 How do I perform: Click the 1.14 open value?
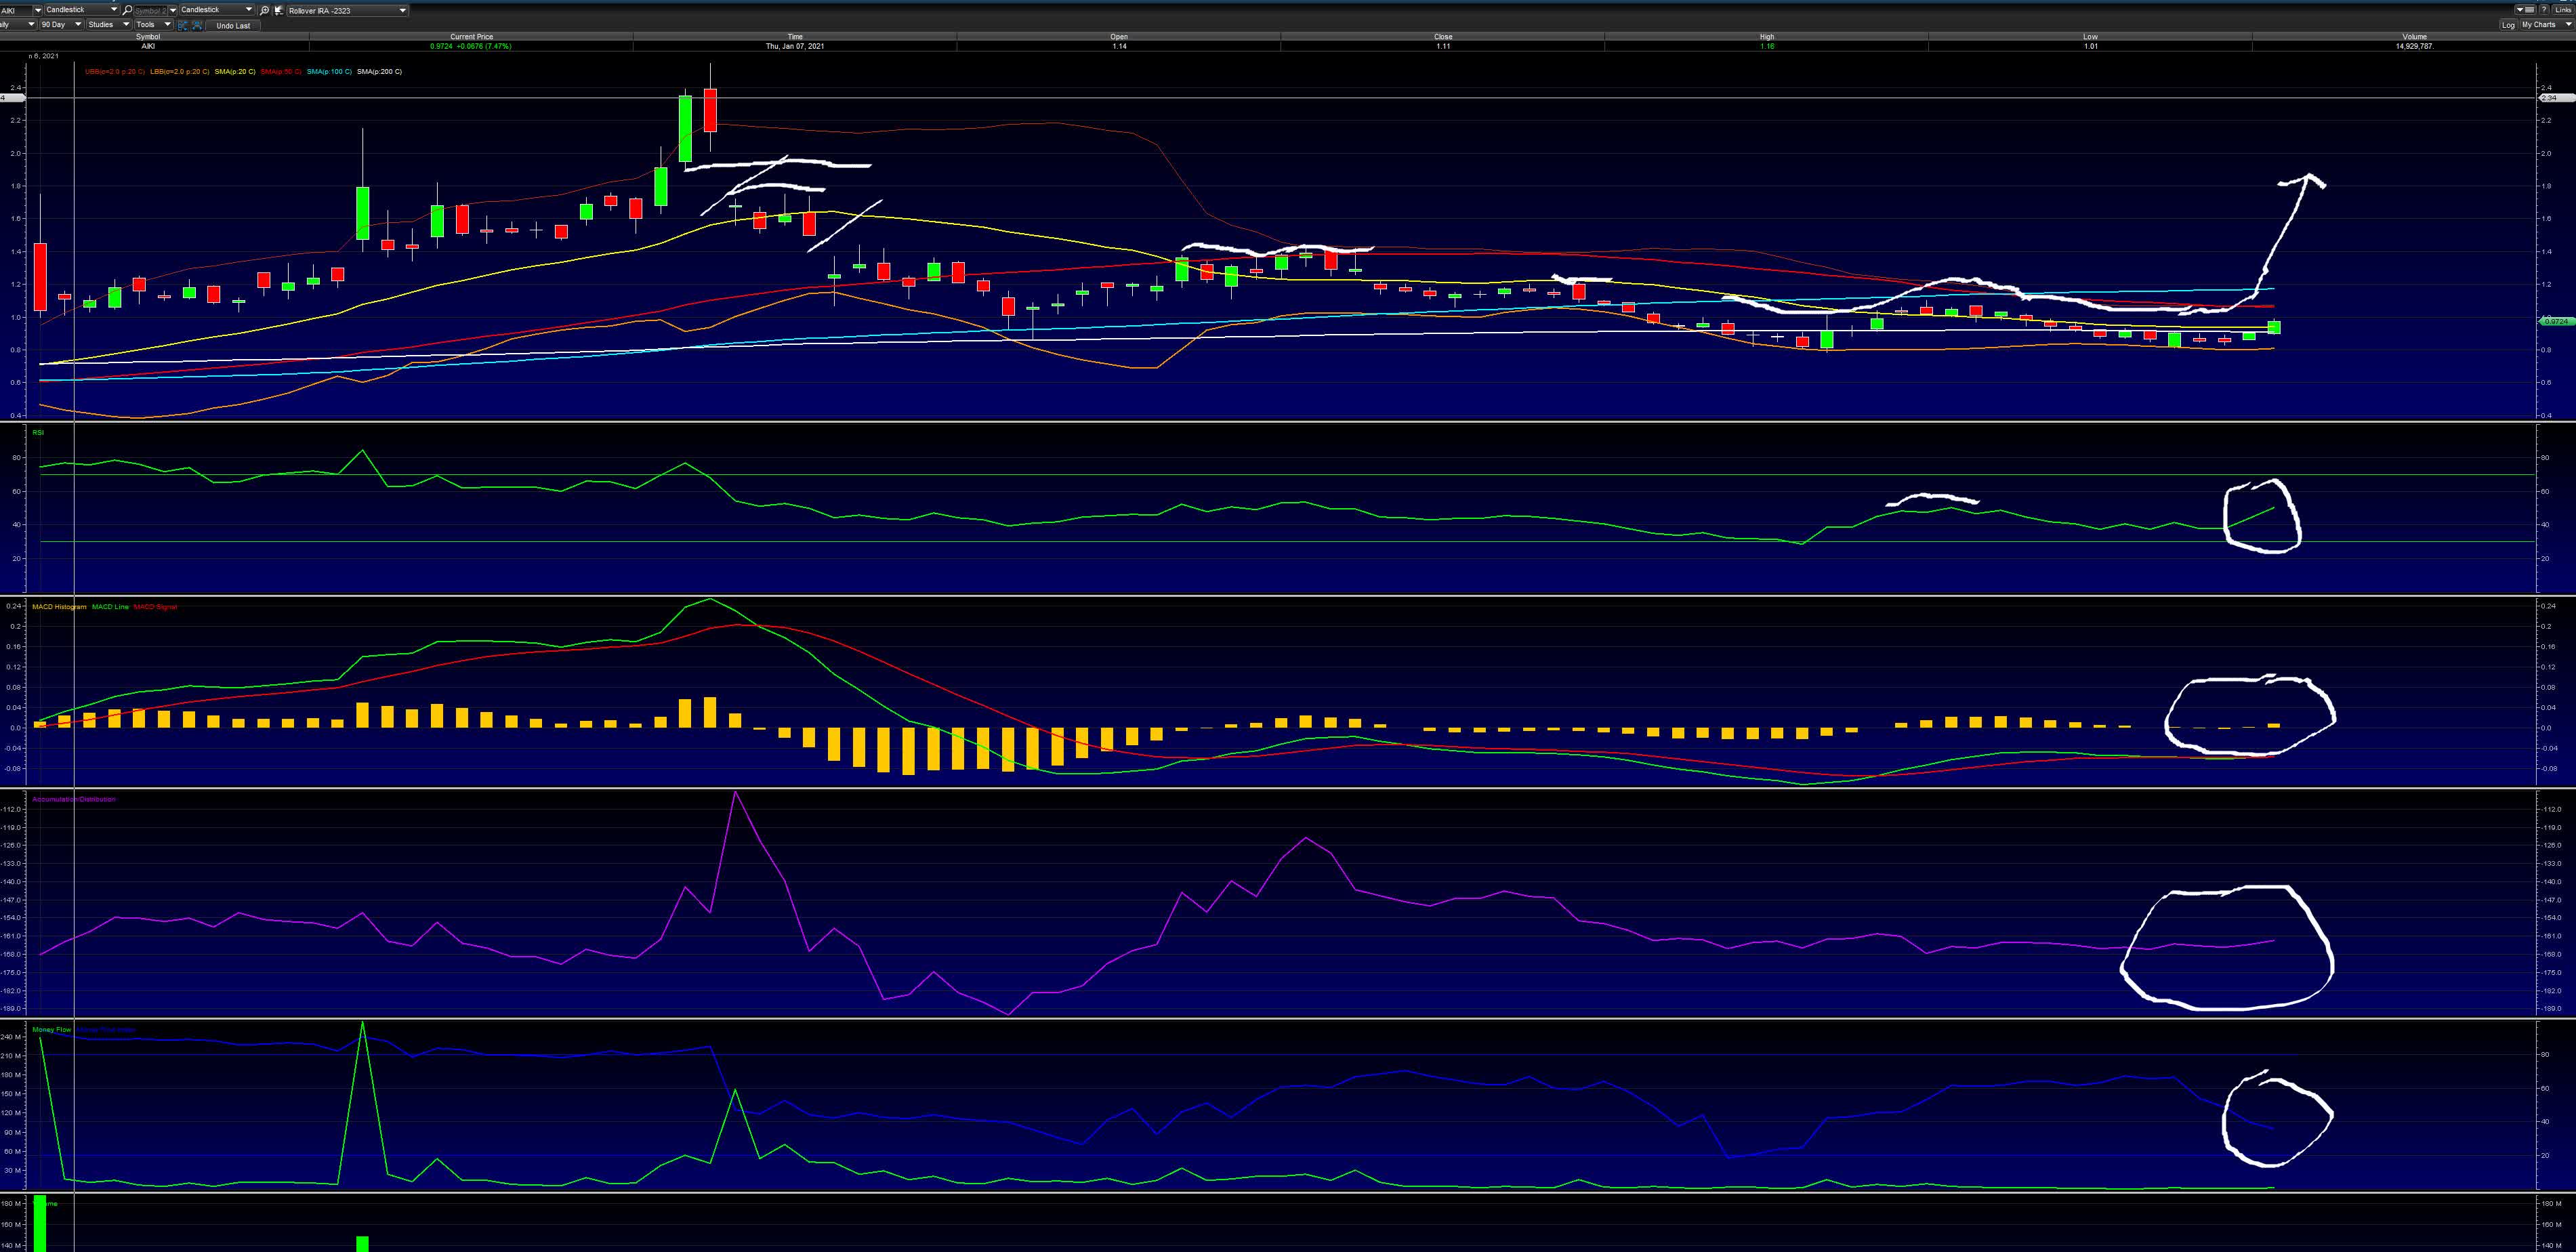pos(1119,46)
